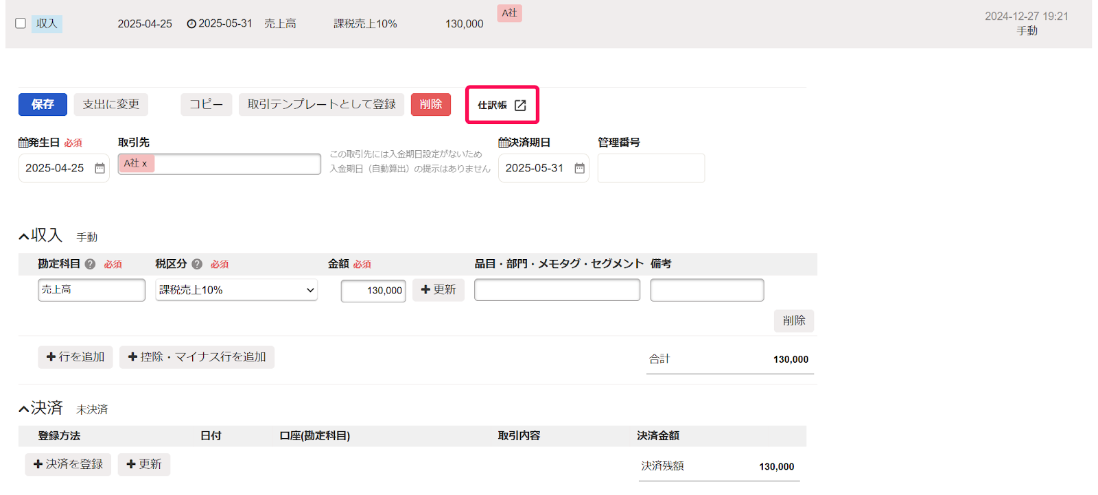
Task: Click the help icon beside 税区分
Action: coord(197,264)
